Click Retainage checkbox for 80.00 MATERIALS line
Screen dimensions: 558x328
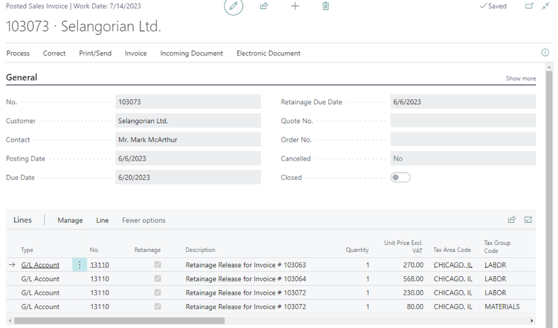click(157, 307)
